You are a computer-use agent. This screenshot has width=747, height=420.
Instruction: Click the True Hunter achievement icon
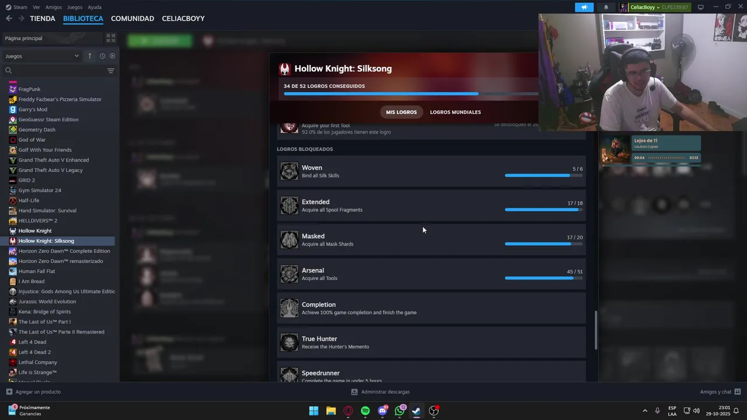(x=289, y=342)
